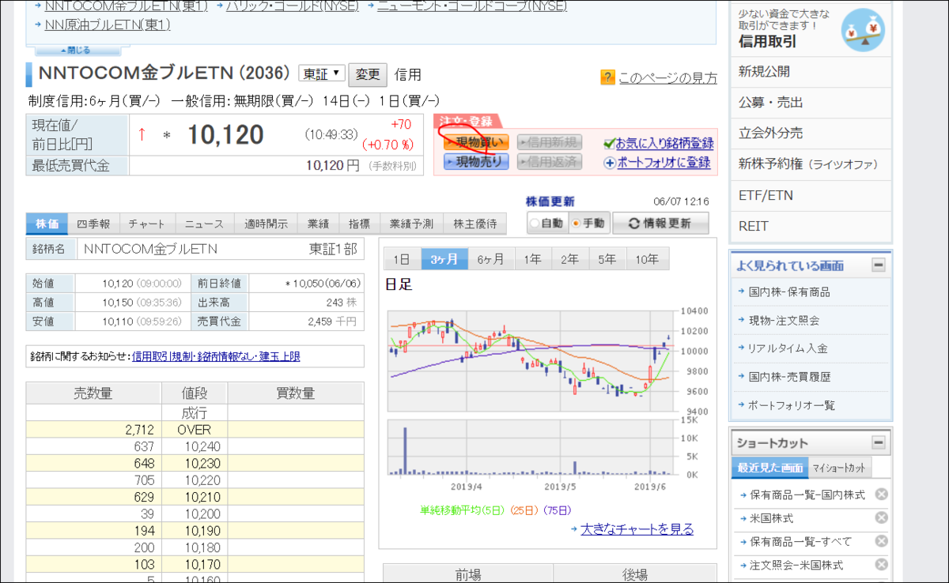Image resolution: width=949 pixels, height=583 pixels.
Task: Select 手動 price update radio button
Action: 576,224
